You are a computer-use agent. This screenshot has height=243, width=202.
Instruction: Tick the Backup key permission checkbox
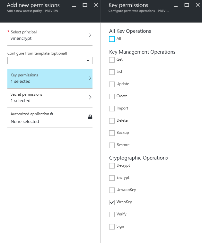click(112, 133)
